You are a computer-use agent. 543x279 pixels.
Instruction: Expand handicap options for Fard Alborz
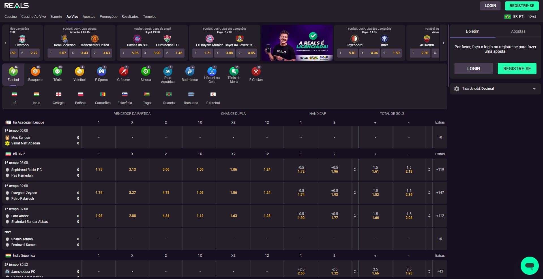(x=355, y=216)
